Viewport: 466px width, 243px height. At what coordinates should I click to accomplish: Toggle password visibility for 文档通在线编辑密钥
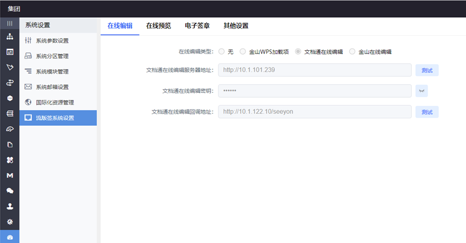pos(422,91)
